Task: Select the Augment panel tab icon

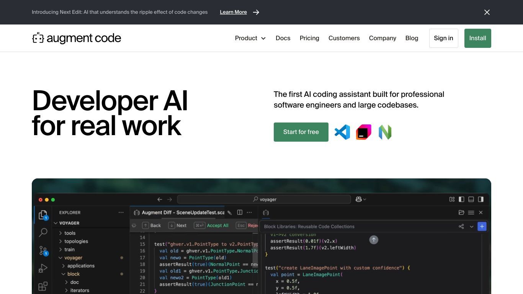Action: (266, 212)
